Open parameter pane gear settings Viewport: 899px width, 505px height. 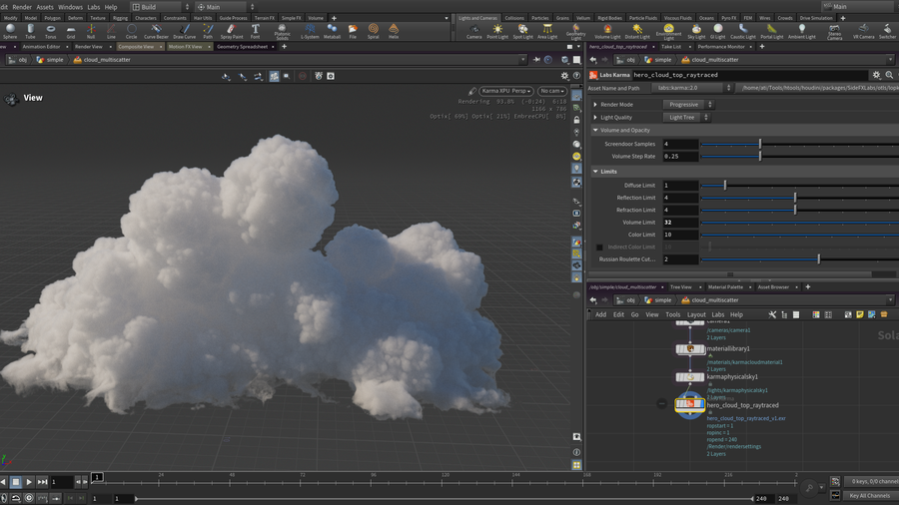[x=876, y=75]
